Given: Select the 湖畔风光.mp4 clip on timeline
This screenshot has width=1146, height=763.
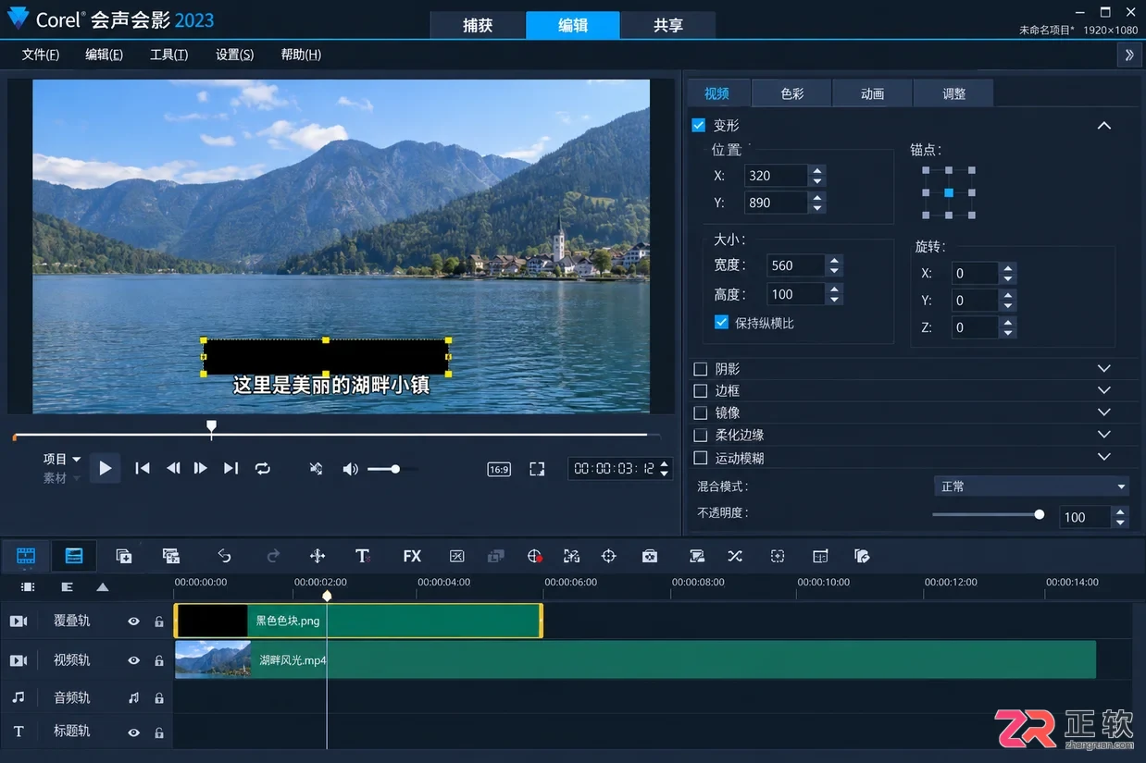Looking at the screenshot, I should pyautogui.click(x=635, y=659).
